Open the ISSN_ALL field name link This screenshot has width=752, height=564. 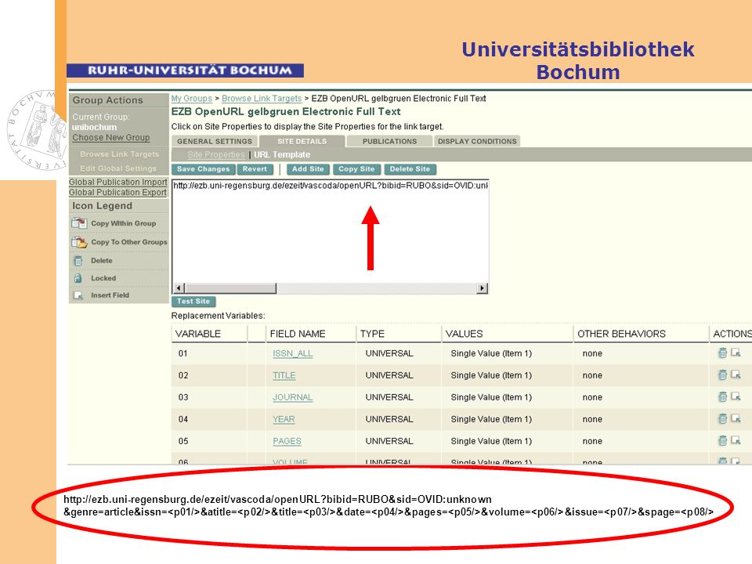point(292,353)
